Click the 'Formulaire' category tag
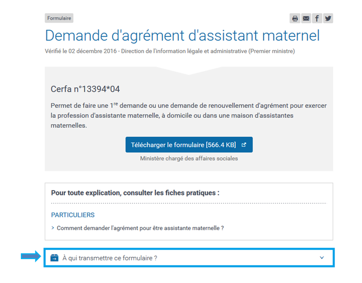 59,19
